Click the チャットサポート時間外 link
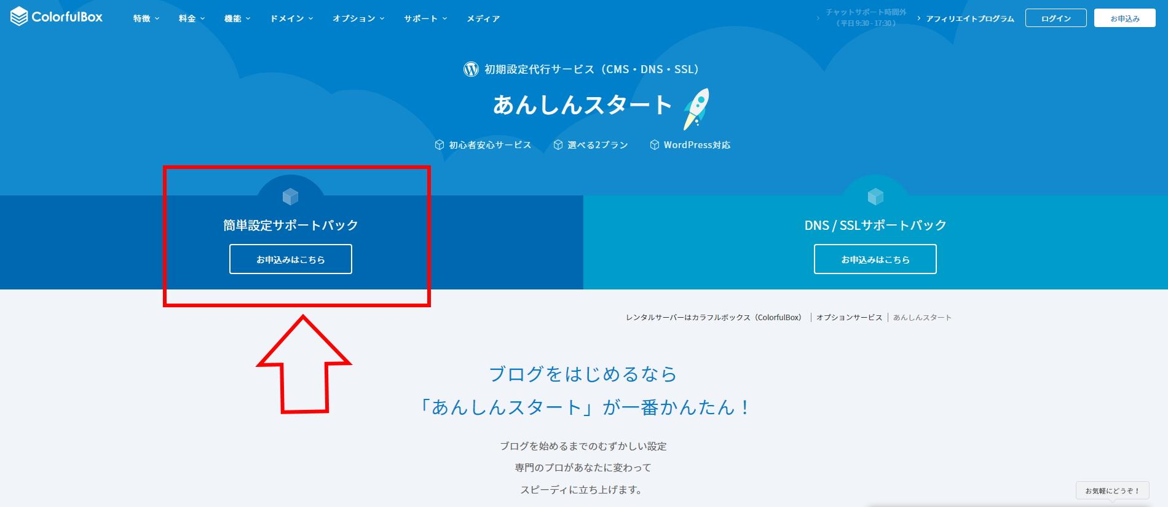 pos(866,17)
